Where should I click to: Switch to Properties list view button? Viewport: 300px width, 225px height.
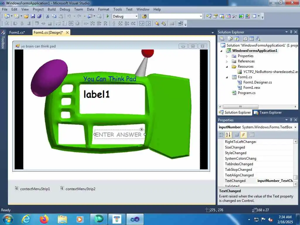[x=237, y=135]
